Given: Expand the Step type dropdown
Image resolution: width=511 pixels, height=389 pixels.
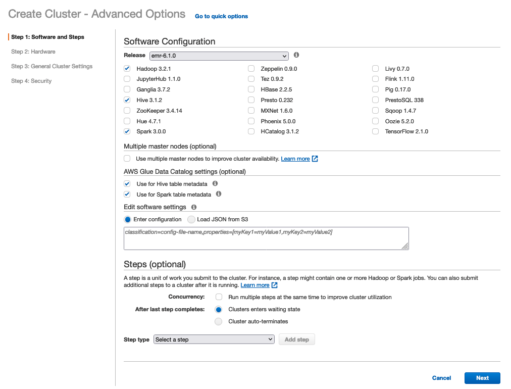Looking at the screenshot, I should 214,339.
